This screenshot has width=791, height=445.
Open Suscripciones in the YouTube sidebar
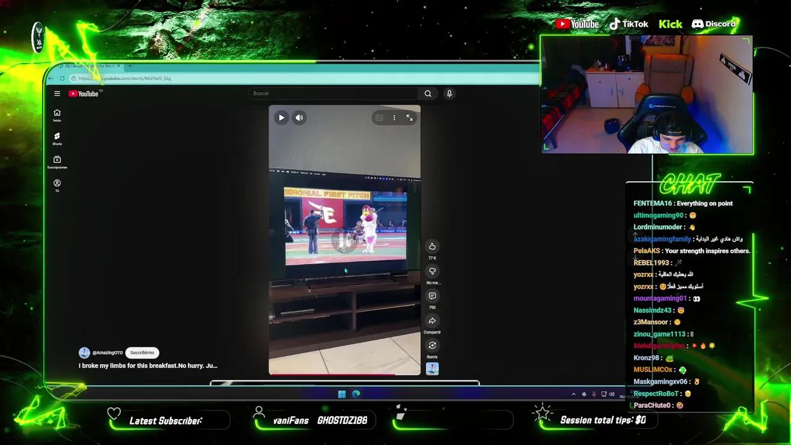pyautogui.click(x=57, y=162)
